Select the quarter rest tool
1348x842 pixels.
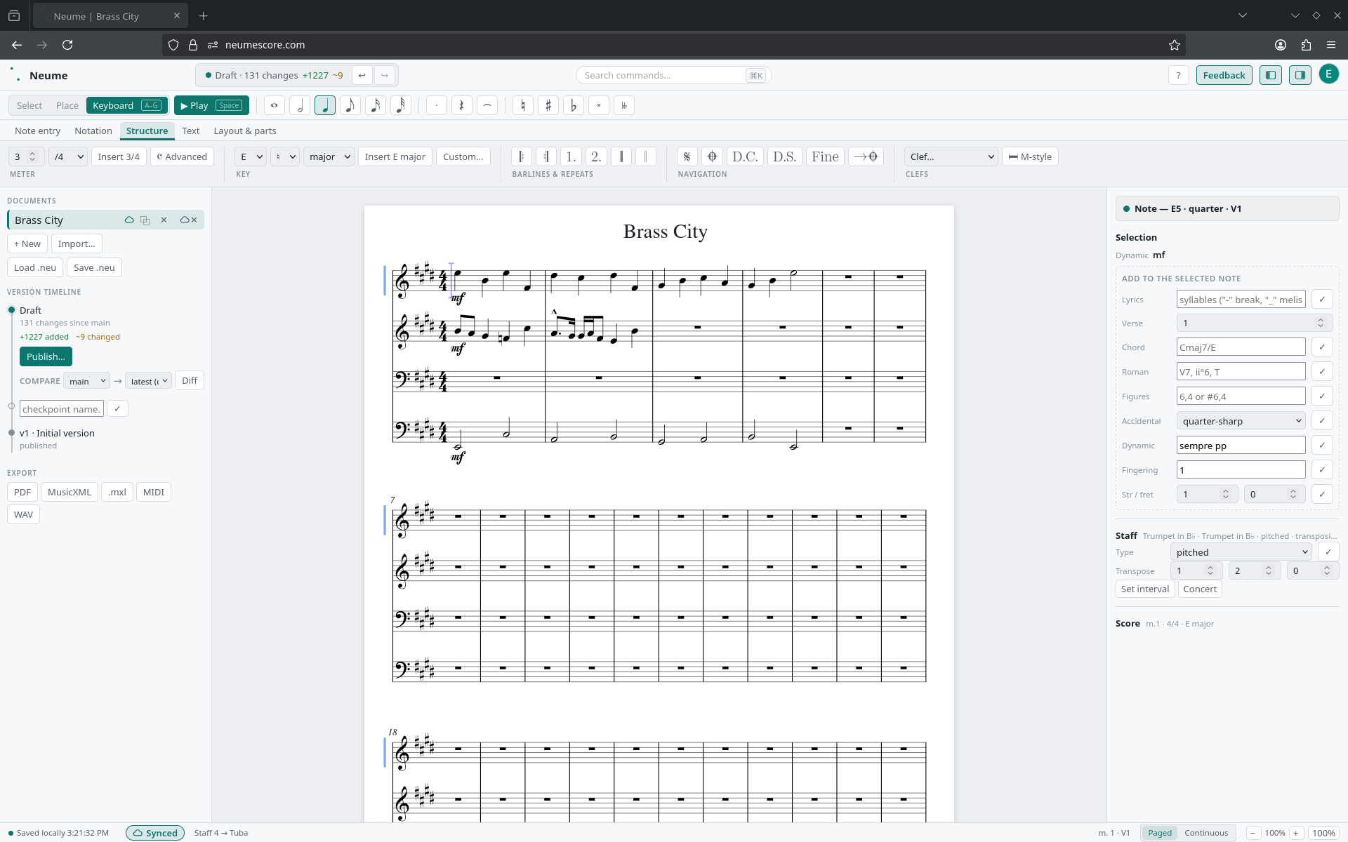pos(462,106)
